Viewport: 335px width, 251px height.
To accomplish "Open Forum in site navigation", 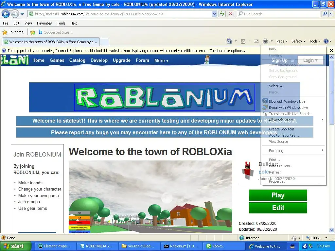I will point(142,60).
